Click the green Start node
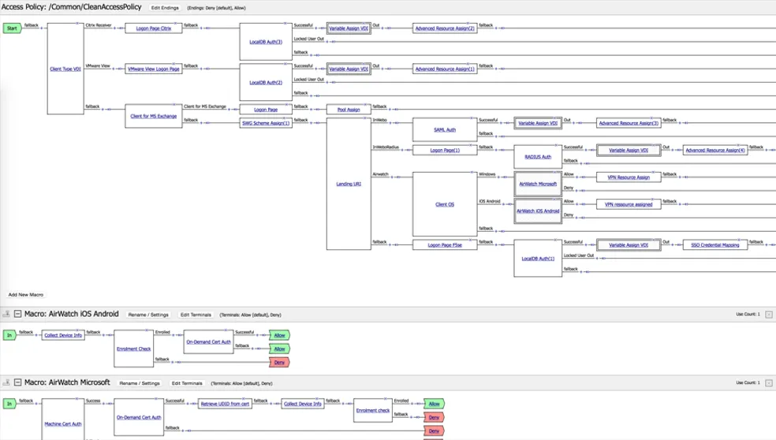The image size is (776, 440). pos(12,28)
